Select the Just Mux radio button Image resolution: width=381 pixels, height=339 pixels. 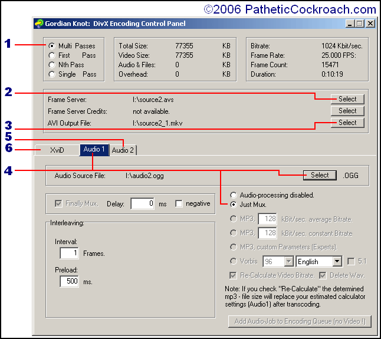[x=234, y=205]
